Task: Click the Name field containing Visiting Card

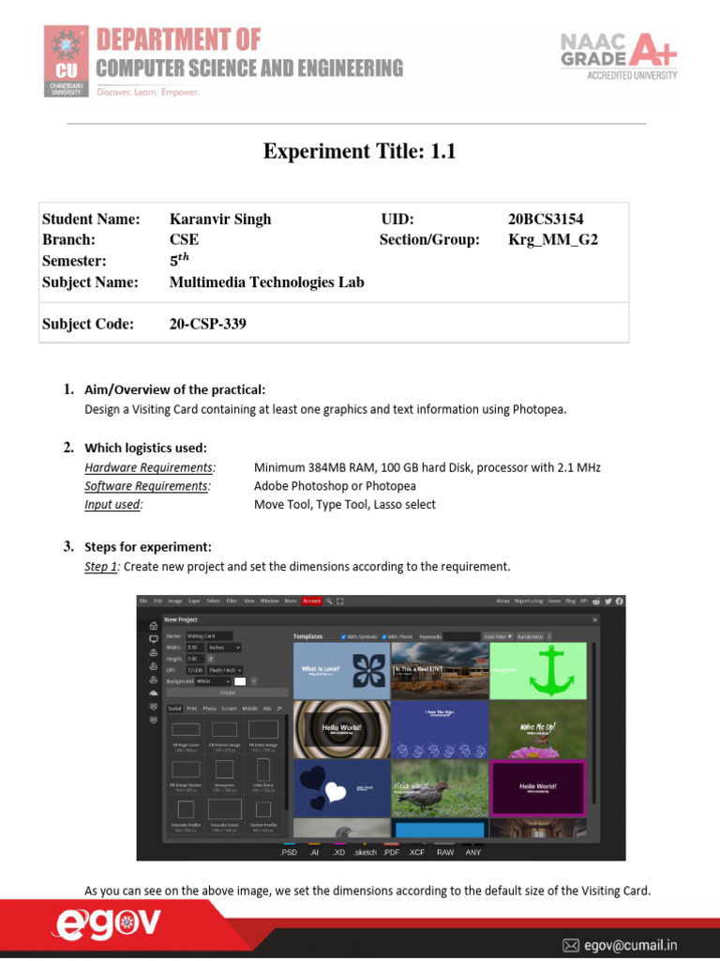Action: point(209,636)
